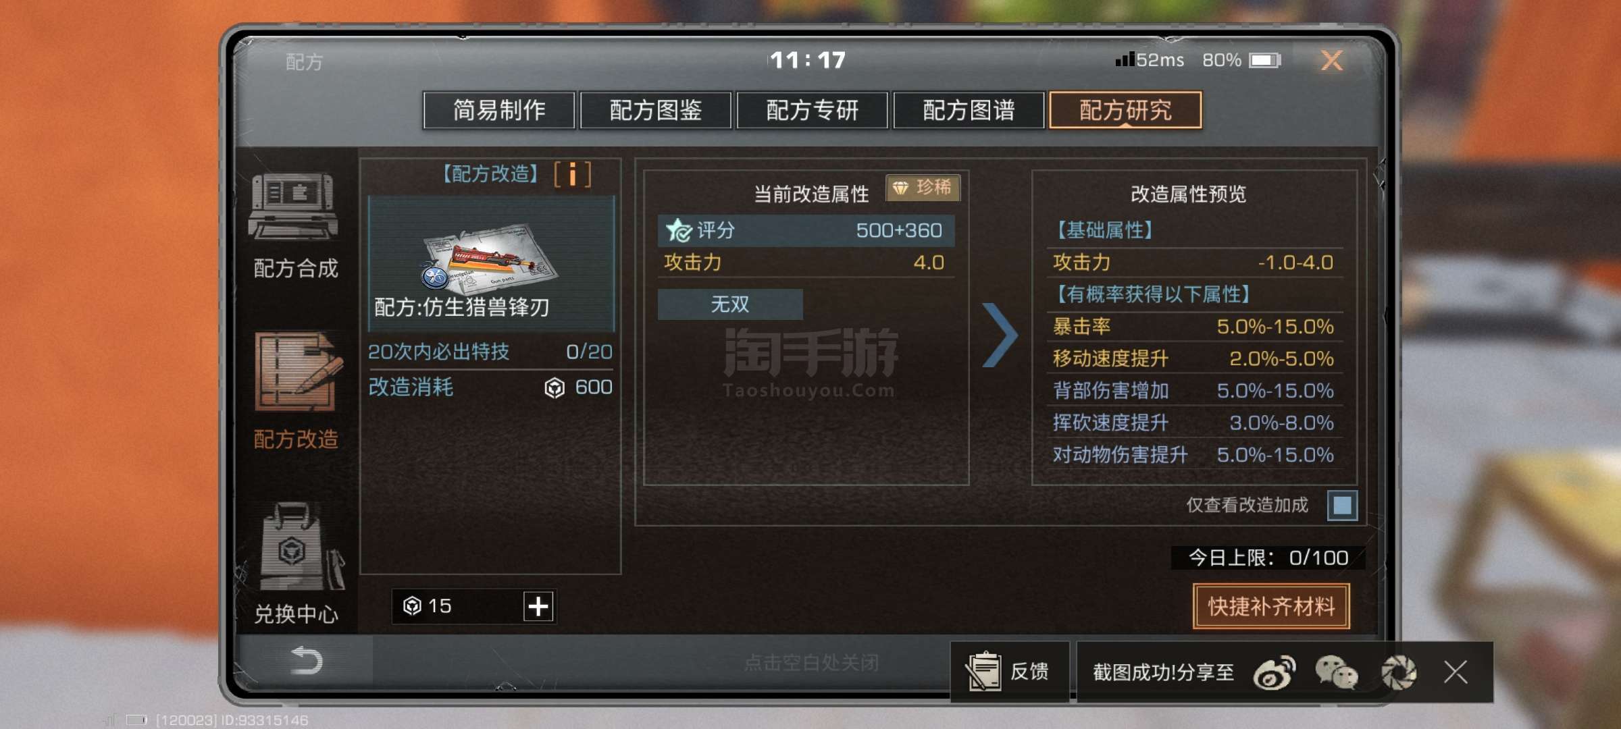The width and height of the screenshot is (1621, 729).
Task: Share screenshot to Weibo icon
Action: [1274, 672]
